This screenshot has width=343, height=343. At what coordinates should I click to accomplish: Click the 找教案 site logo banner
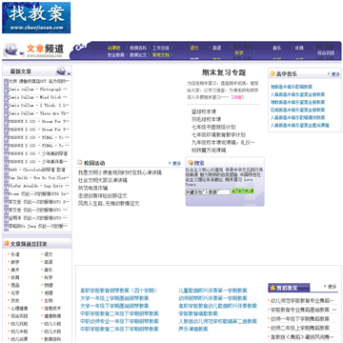click(x=36, y=17)
